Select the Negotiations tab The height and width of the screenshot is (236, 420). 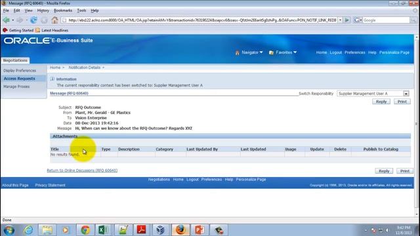click(x=15, y=60)
